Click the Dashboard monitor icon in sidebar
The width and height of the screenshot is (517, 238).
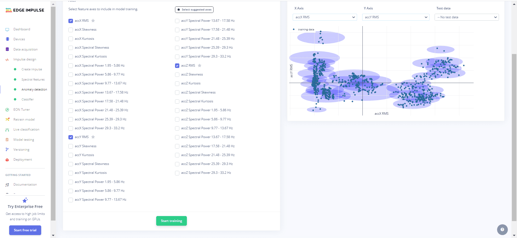click(x=7, y=30)
